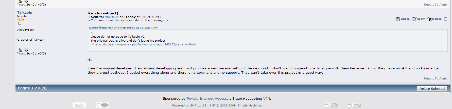Click the speech bubble message icon under Talkcoin
The width and height of the screenshot is (452, 109).
(x=26, y=50)
